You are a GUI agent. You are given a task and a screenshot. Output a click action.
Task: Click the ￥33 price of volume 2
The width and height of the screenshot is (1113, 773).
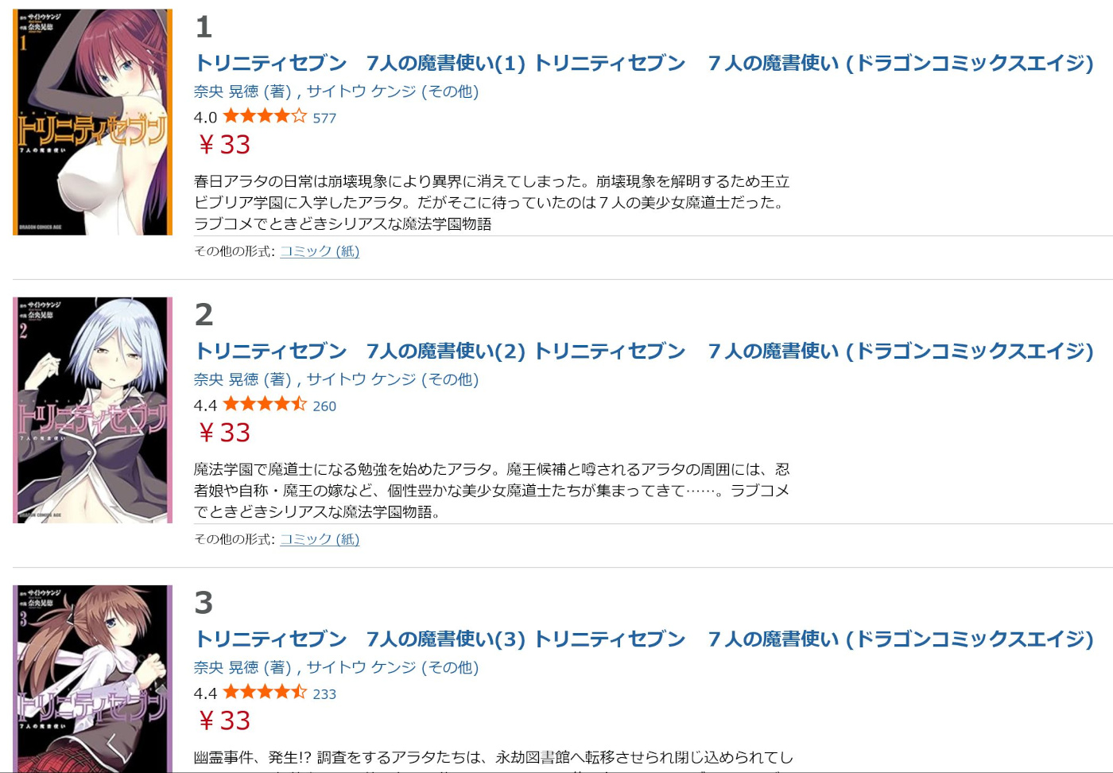pyautogui.click(x=224, y=433)
